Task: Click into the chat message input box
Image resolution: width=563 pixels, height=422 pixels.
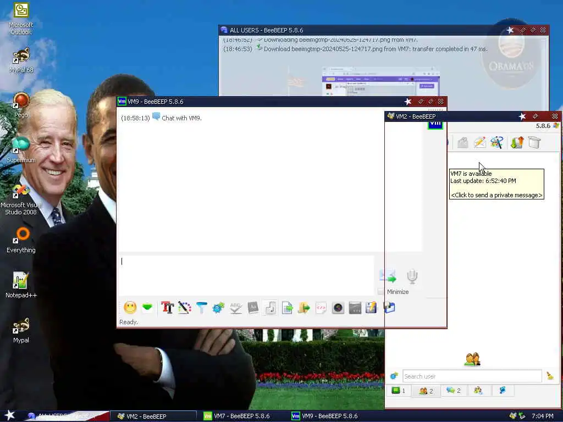Action: (247, 275)
